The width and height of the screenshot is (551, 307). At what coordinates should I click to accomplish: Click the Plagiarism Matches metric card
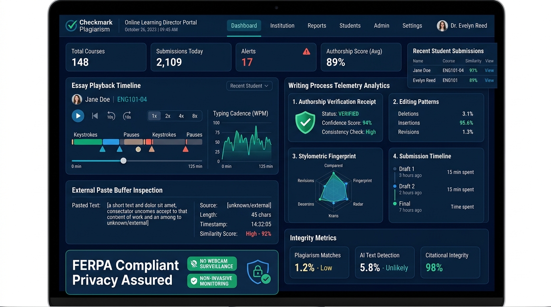pyautogui.click(x=319, y=263)
